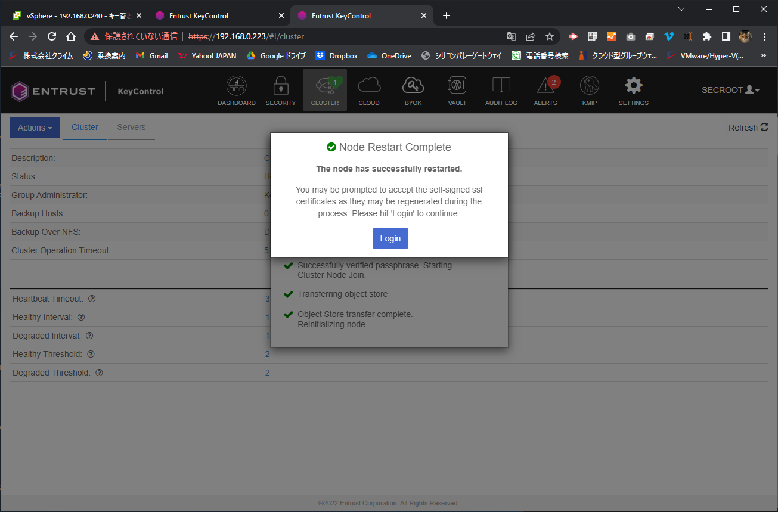Bookmark this page with star icon

550,36
